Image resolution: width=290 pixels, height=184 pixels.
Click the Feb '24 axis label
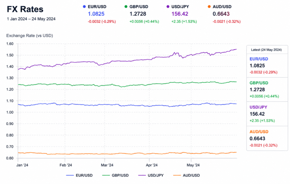(66, 165)
